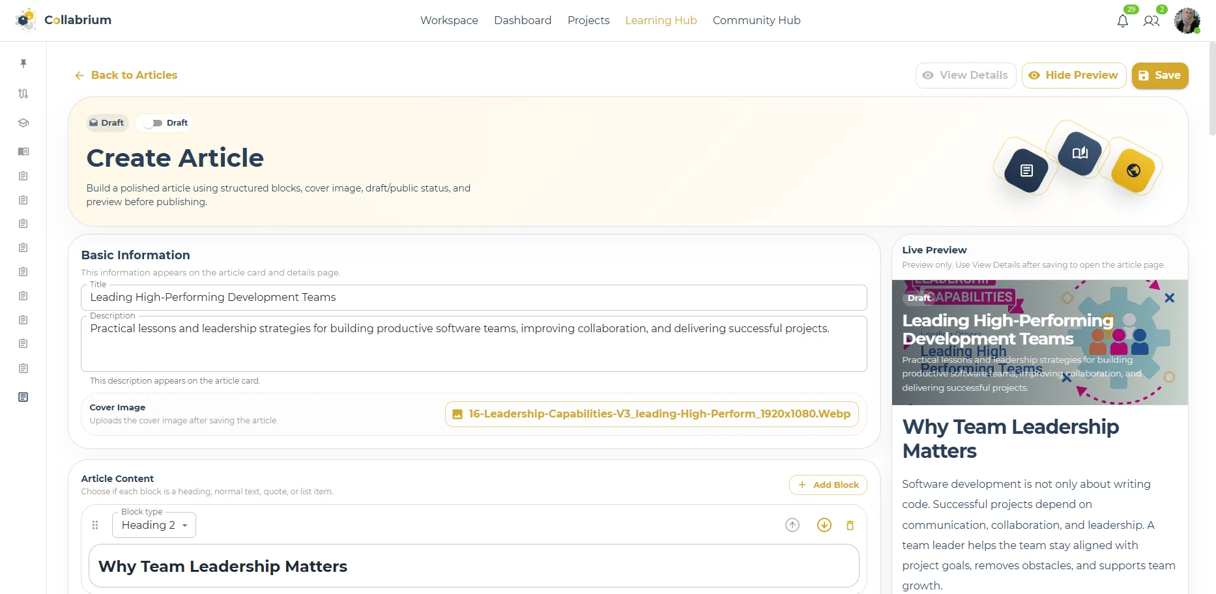Save the article
This screenshot has width=1216, height=594.
(1160, 76)
